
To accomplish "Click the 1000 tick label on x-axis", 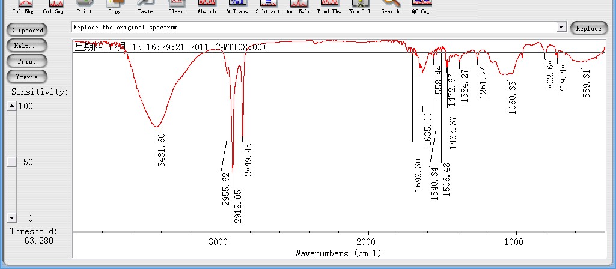I will point(514,242).
